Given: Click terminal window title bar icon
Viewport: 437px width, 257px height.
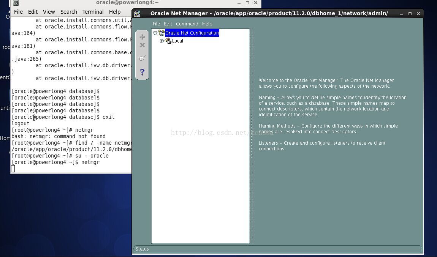Looking at the screenshot, I should (16, 3).
